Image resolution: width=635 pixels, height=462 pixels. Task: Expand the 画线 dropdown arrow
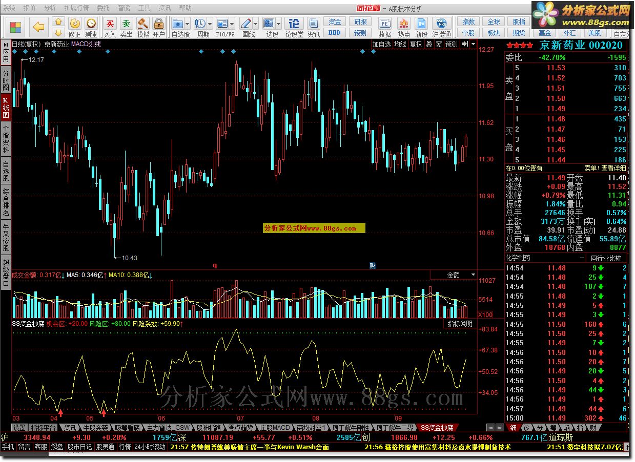256,24
